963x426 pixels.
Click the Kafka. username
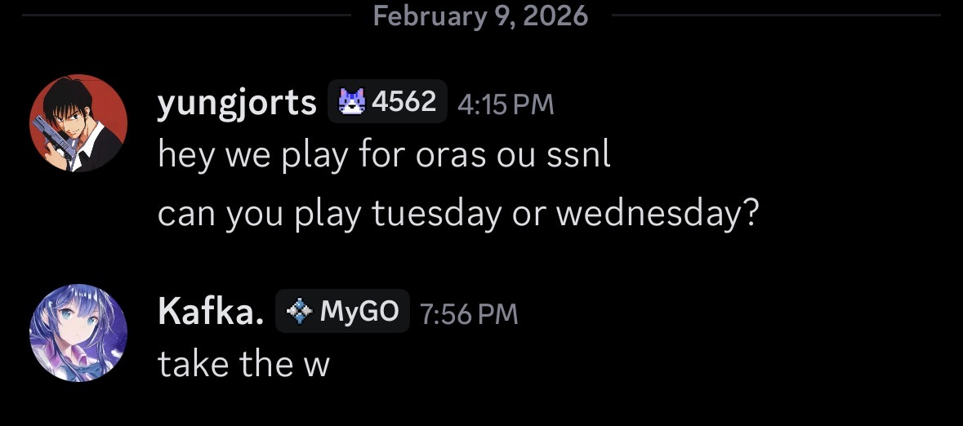[x=211, y=313]
